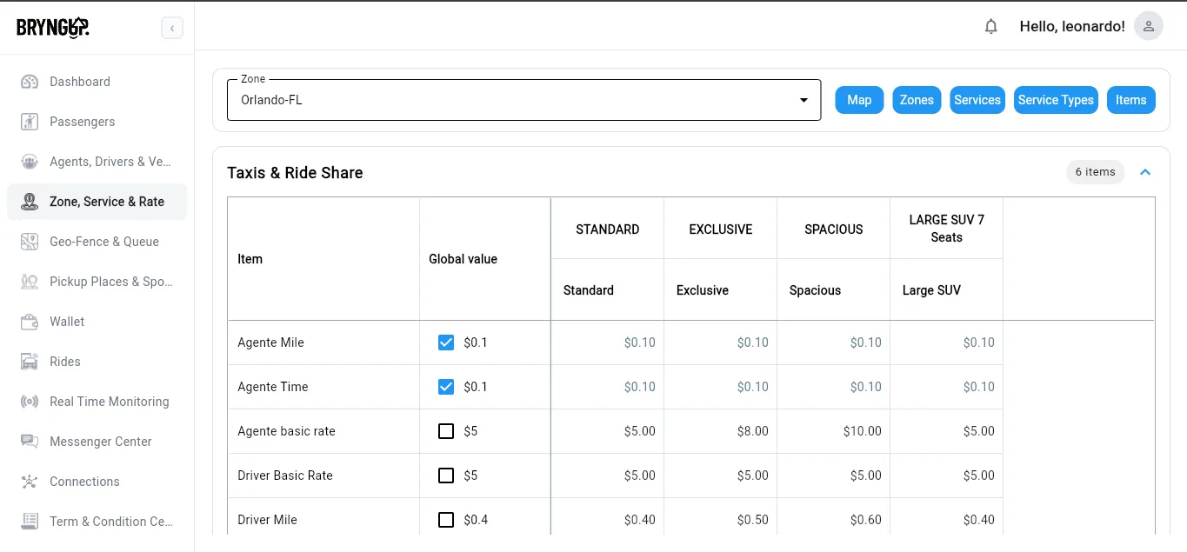Click the Real Time Monitoring signal icon
This screenshot has width=1187, height=552.
pos(30,402)
